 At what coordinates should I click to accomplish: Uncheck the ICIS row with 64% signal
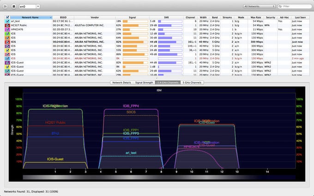(x=7, y=38)
